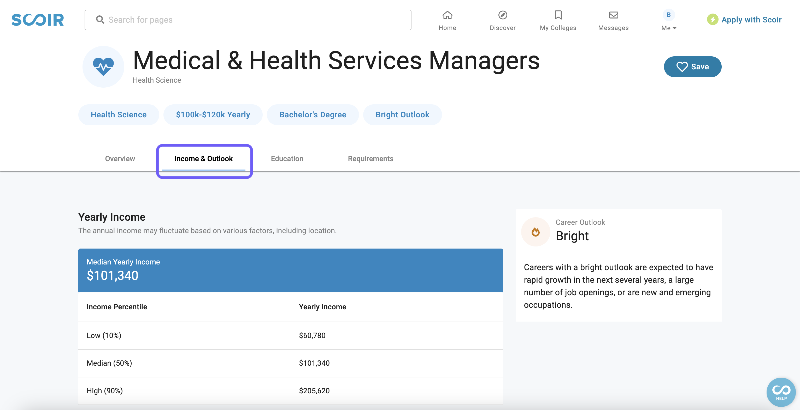Click the Career Outlook flame icon
This screenshot has height=410, width=800.
pyautogui.click(x=536, y=232)
